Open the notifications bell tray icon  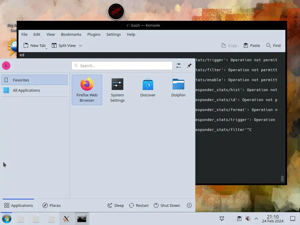pyautogui.click(x=222, y=219)
